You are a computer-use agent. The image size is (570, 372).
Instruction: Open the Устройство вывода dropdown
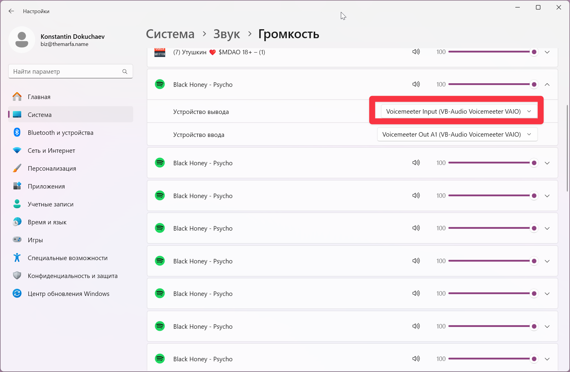[x=459, y=112]
